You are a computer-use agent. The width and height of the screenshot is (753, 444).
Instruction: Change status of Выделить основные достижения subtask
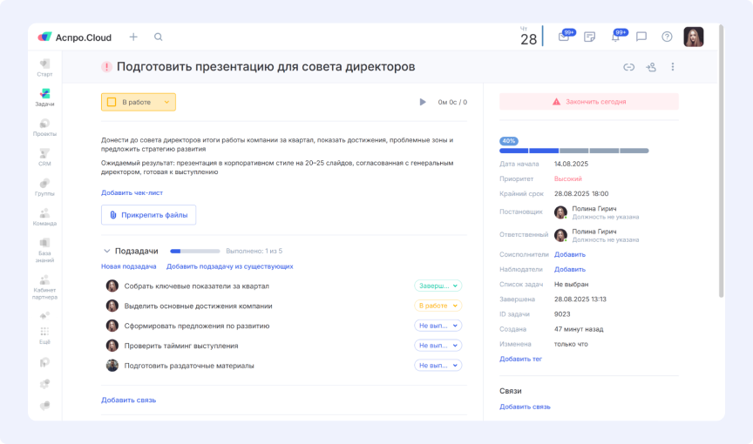(438, 306)
